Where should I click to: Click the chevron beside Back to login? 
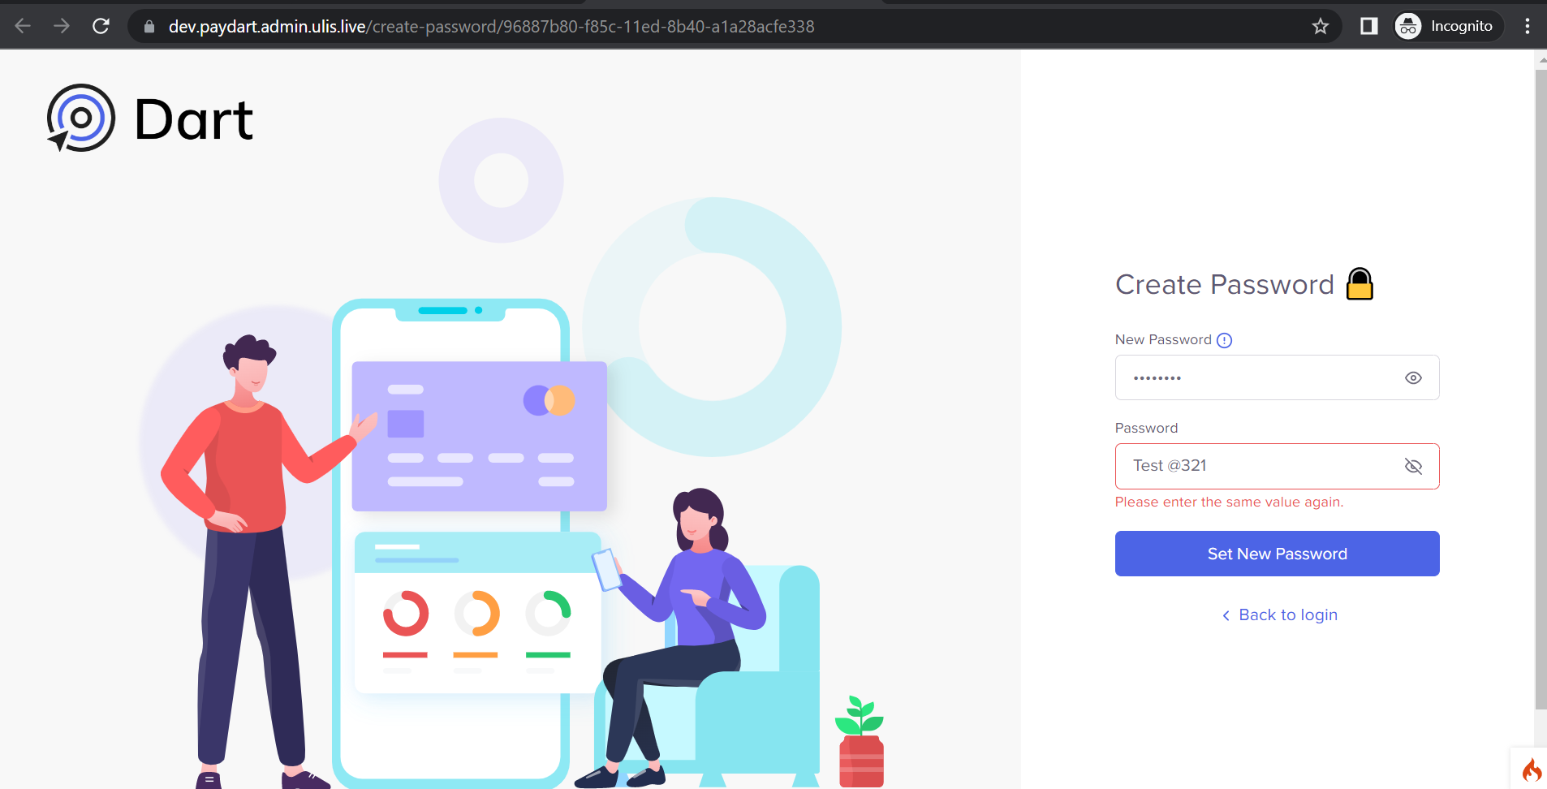(x=1226, y=616)
